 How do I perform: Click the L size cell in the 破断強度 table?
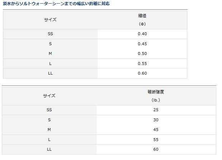tap(49, 140)
